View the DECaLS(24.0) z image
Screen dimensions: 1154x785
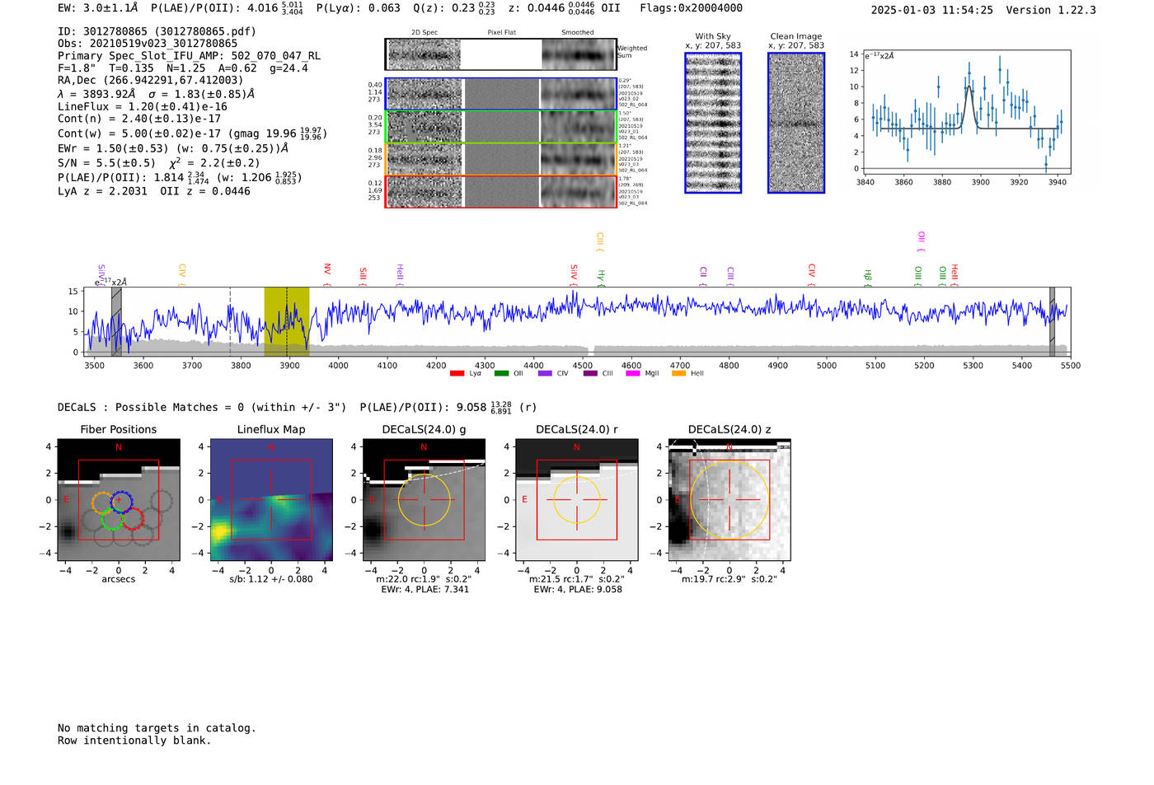pos(729,500)
